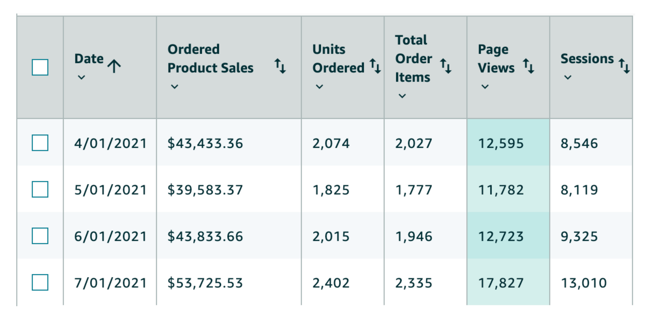Tick the 6/01/2021 row checkbox
The width and height of the screenshot is (649, 321).
[40, 236]
